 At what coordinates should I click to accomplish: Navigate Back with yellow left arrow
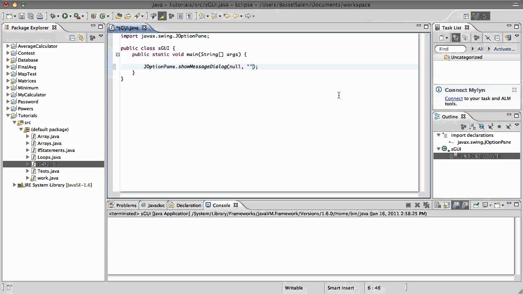point(236,16)
